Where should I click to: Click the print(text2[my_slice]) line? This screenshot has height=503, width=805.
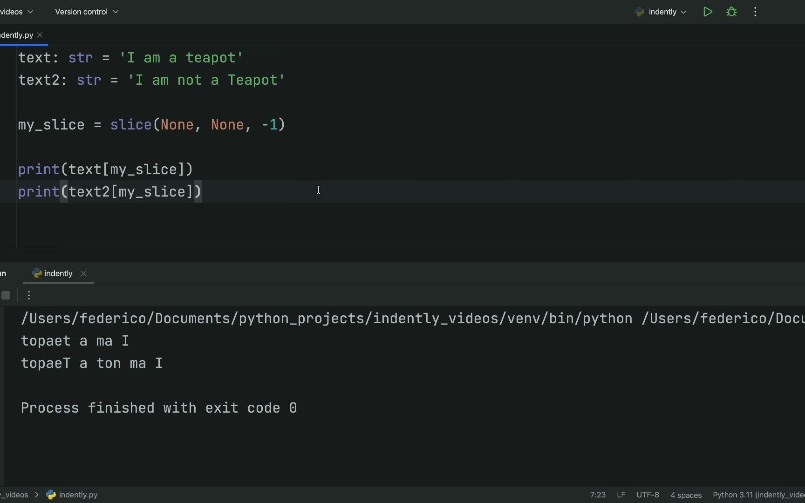coord(109,192)
